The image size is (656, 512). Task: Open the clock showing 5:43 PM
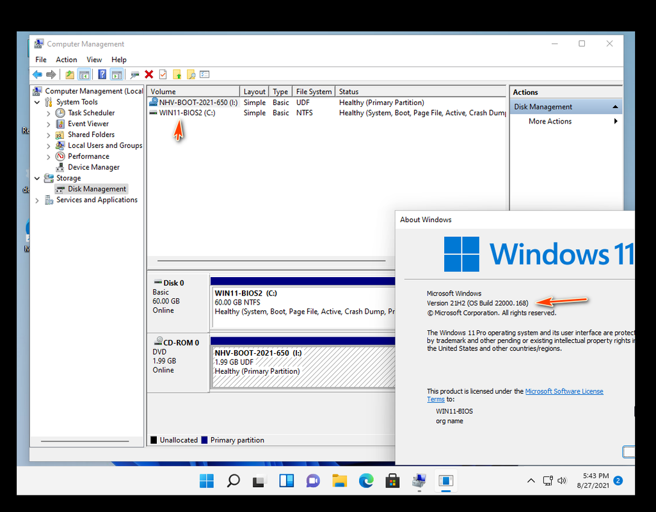pyautogui.click(x=593, y=481)
